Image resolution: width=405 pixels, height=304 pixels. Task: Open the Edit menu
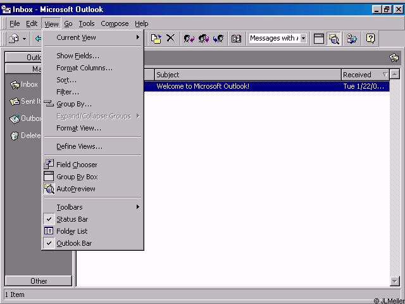[32, 24]
